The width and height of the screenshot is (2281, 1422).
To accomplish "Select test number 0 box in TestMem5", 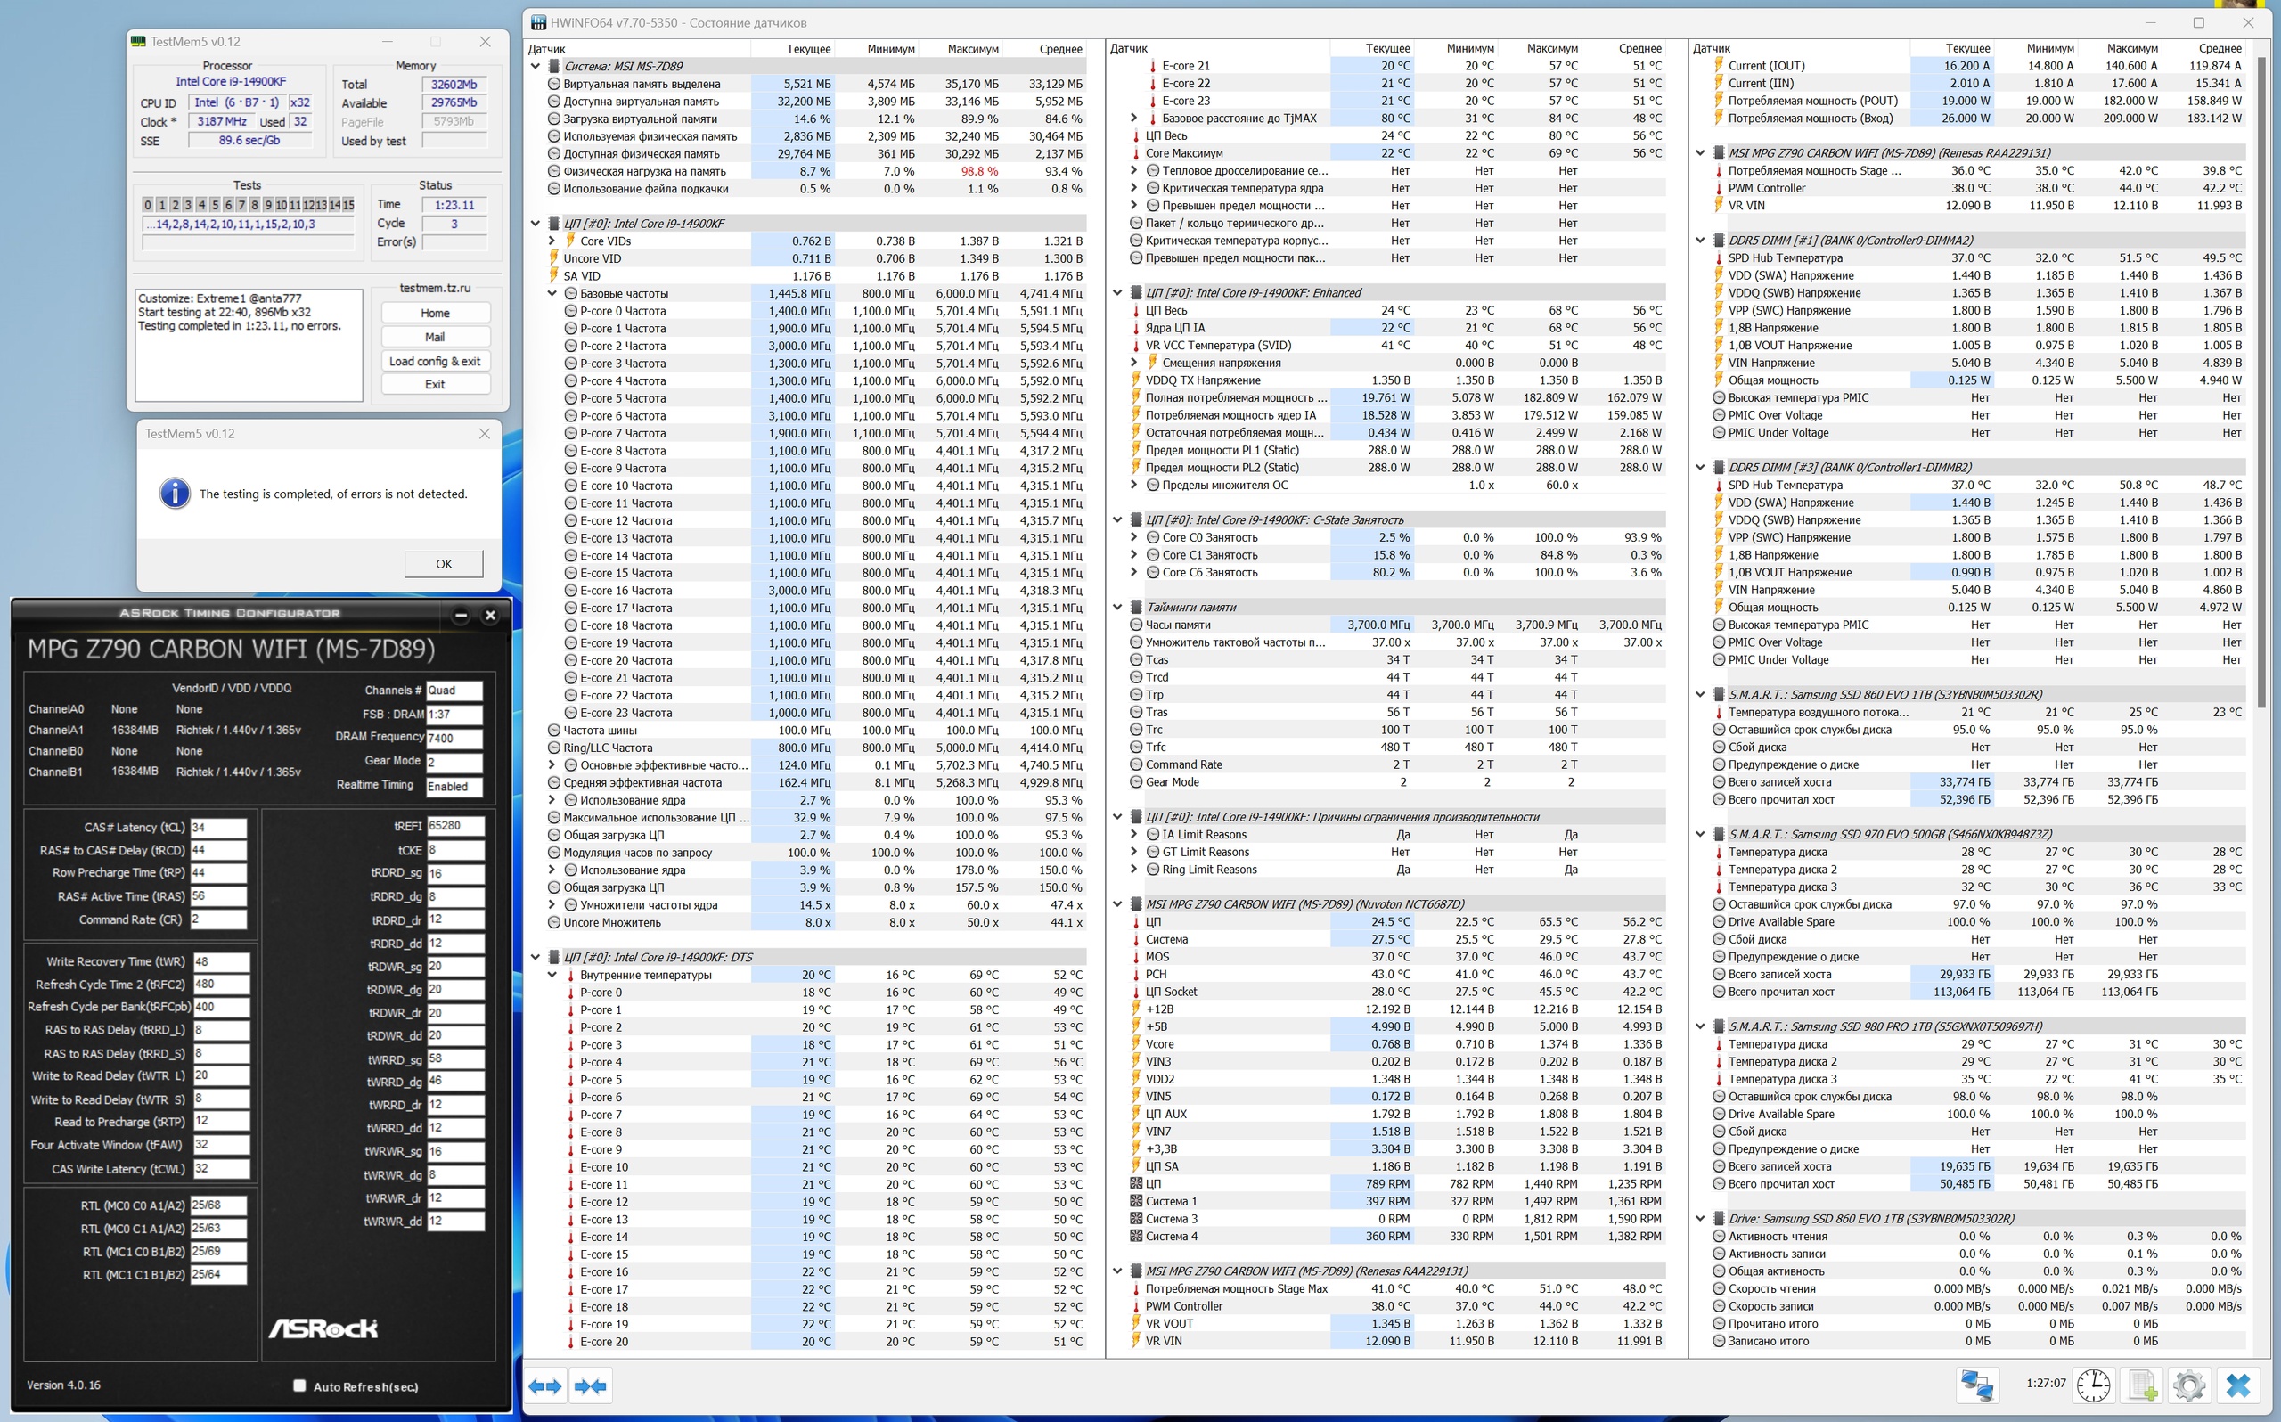I will click(148, 205).
